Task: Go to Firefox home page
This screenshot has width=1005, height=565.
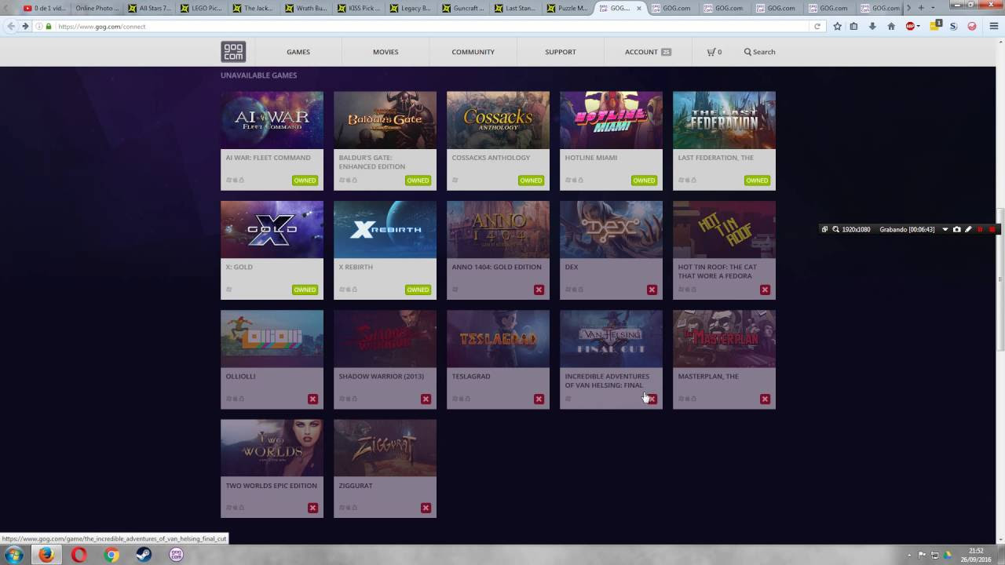Action: point(891,26)
